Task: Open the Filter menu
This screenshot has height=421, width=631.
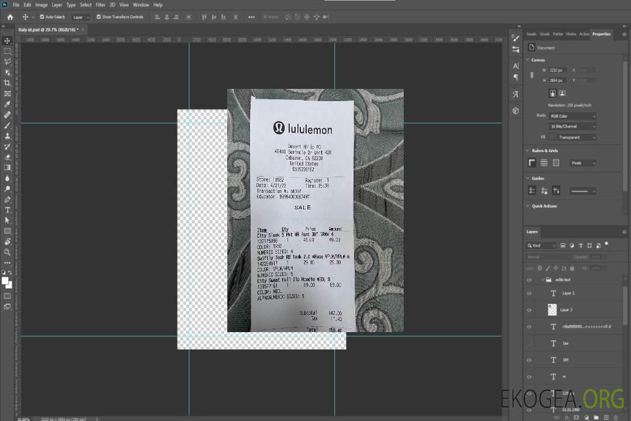Action: pos(100,5)
